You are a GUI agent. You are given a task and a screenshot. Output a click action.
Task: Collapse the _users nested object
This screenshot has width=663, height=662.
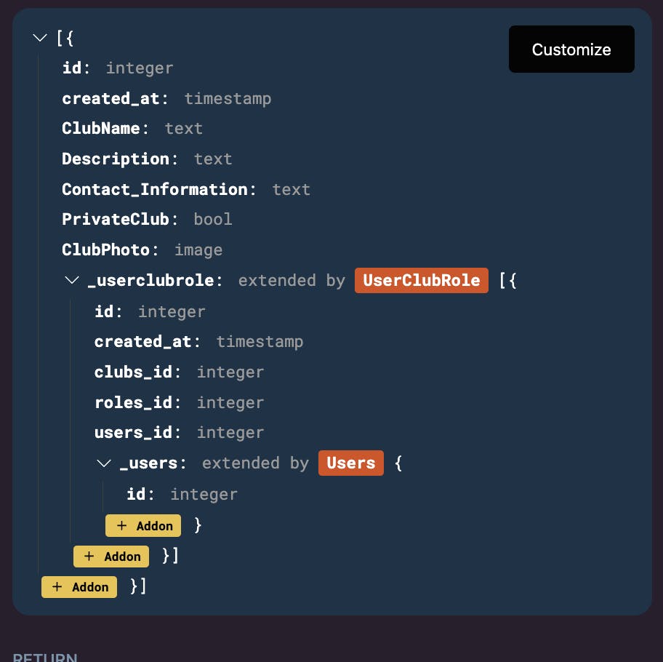tap(104, 463)
